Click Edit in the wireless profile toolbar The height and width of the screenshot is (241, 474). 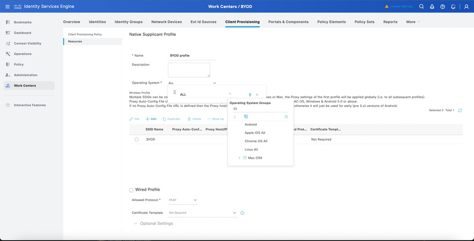point(135,119)
